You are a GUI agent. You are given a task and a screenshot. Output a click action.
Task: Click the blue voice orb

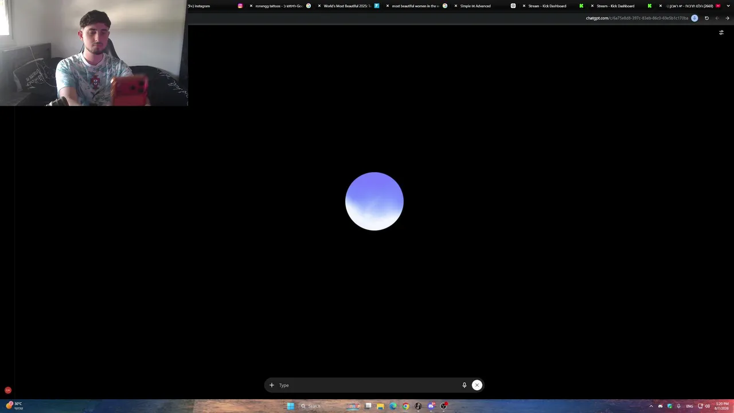click(374, 201)
